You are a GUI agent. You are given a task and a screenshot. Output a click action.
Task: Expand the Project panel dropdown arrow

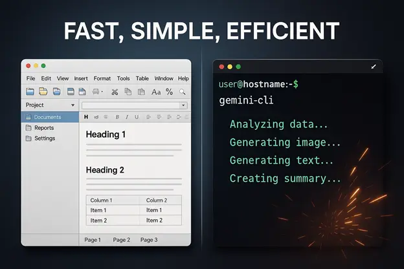click(73, 105)
